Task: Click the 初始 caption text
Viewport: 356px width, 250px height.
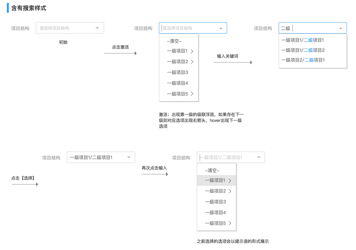Action: 63,42
